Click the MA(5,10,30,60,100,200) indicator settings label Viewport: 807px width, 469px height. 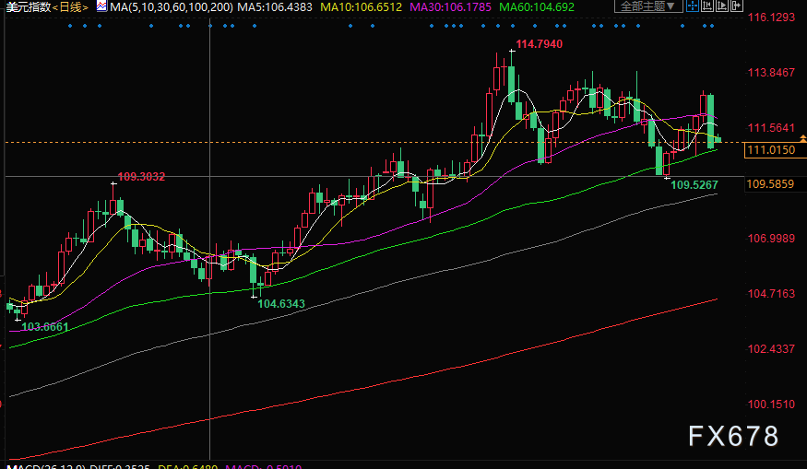coord(171,7)
